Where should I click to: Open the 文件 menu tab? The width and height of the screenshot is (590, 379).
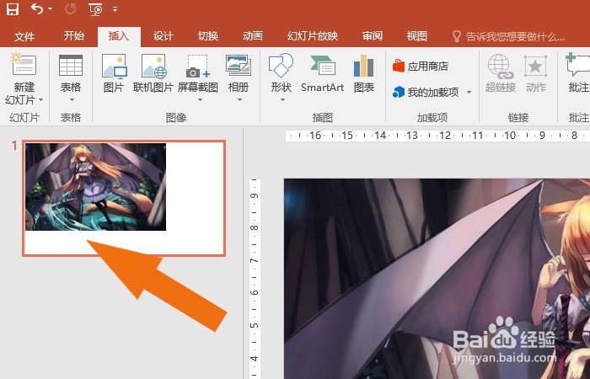pos(24,36)
